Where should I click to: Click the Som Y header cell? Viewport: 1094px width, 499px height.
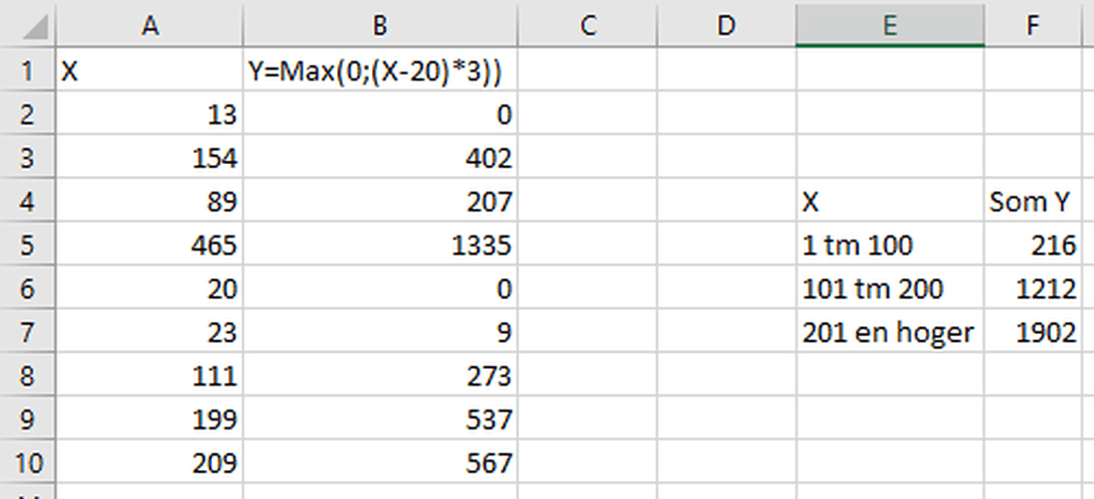[1032, 201]
